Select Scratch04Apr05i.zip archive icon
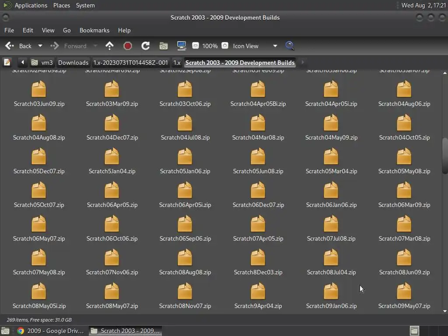This screenshot has width=448, height=336. coord(331,89)
